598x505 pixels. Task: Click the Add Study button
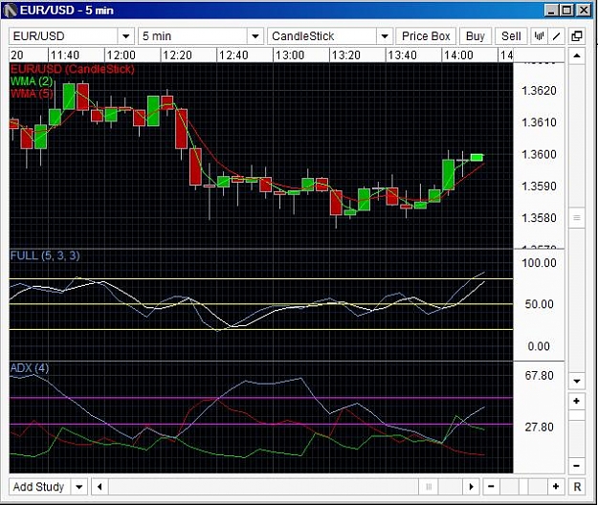point(39,487)
